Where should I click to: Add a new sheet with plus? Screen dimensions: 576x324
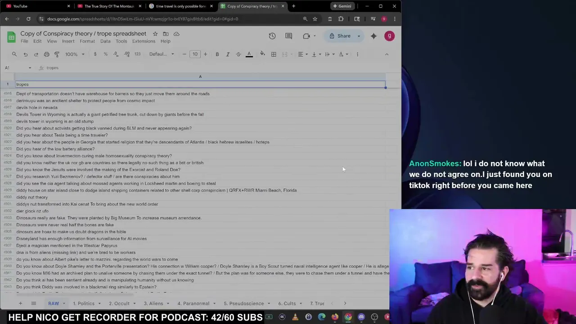click(20, 303)
